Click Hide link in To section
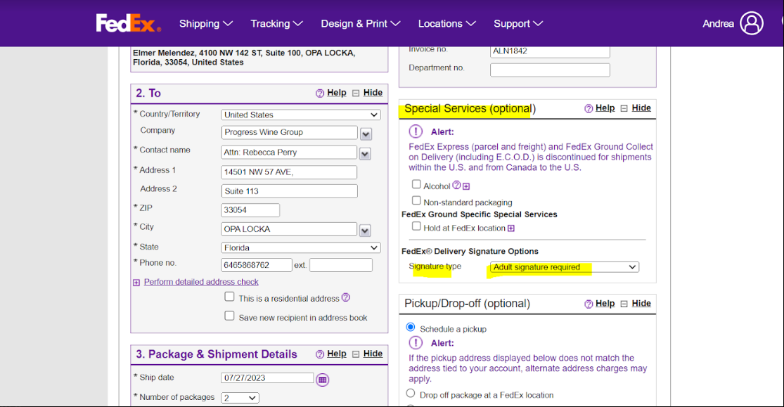 [373, 93]
